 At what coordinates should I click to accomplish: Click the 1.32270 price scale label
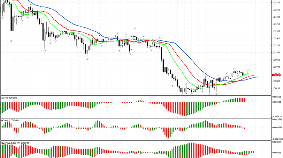click(276, 3)
